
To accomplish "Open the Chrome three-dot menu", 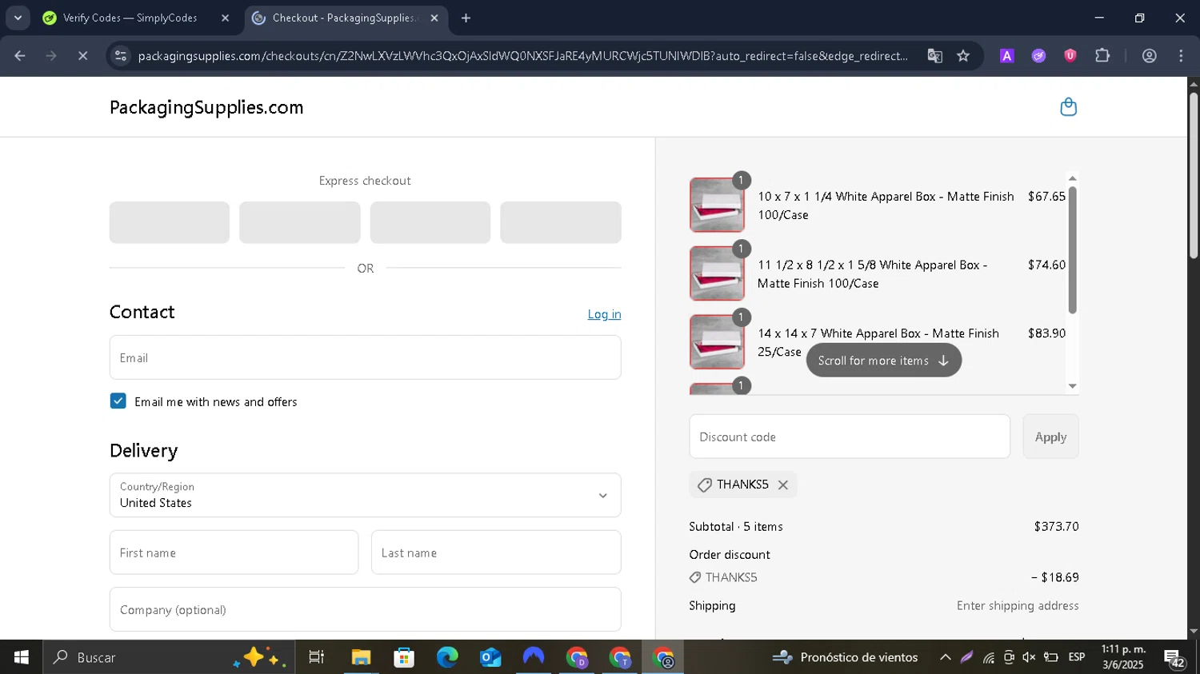I will [x=1181, y=56].
